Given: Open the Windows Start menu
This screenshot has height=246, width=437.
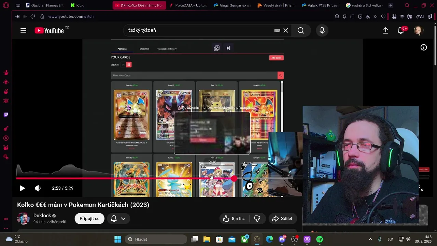Looking at the screenshot, I should click(x=118, y=239).
